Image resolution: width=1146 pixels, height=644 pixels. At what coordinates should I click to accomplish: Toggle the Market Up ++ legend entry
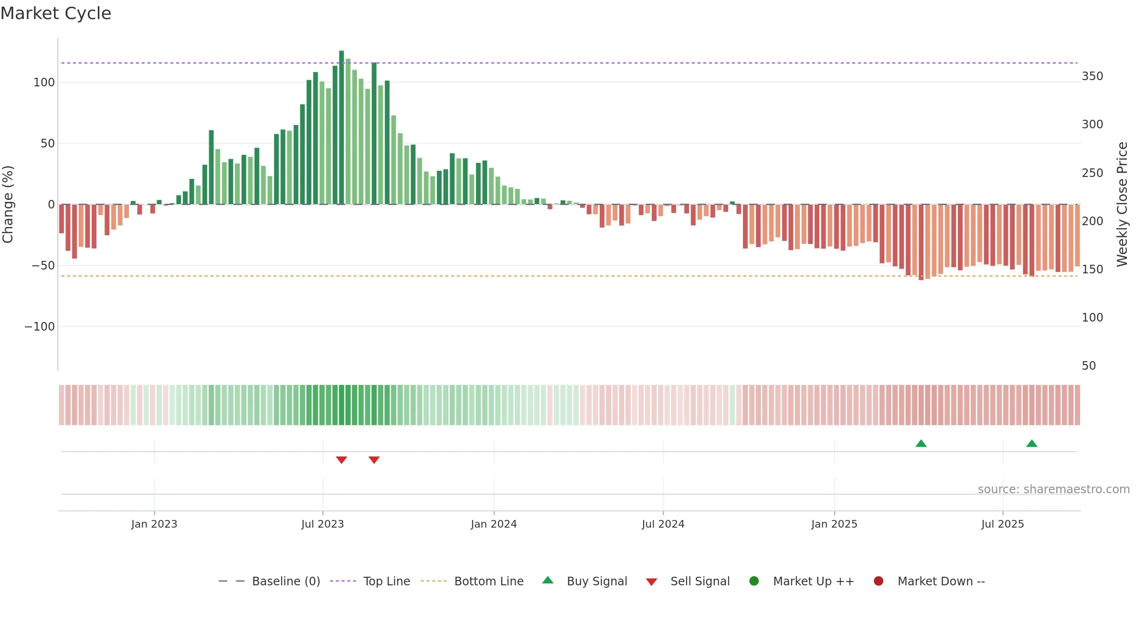801,581
